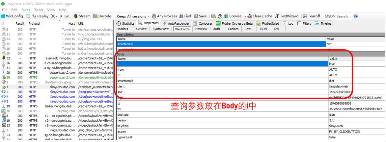Sort sessions by Result column header
This screenshot has height=142, width=386.
tap(20, 24)
